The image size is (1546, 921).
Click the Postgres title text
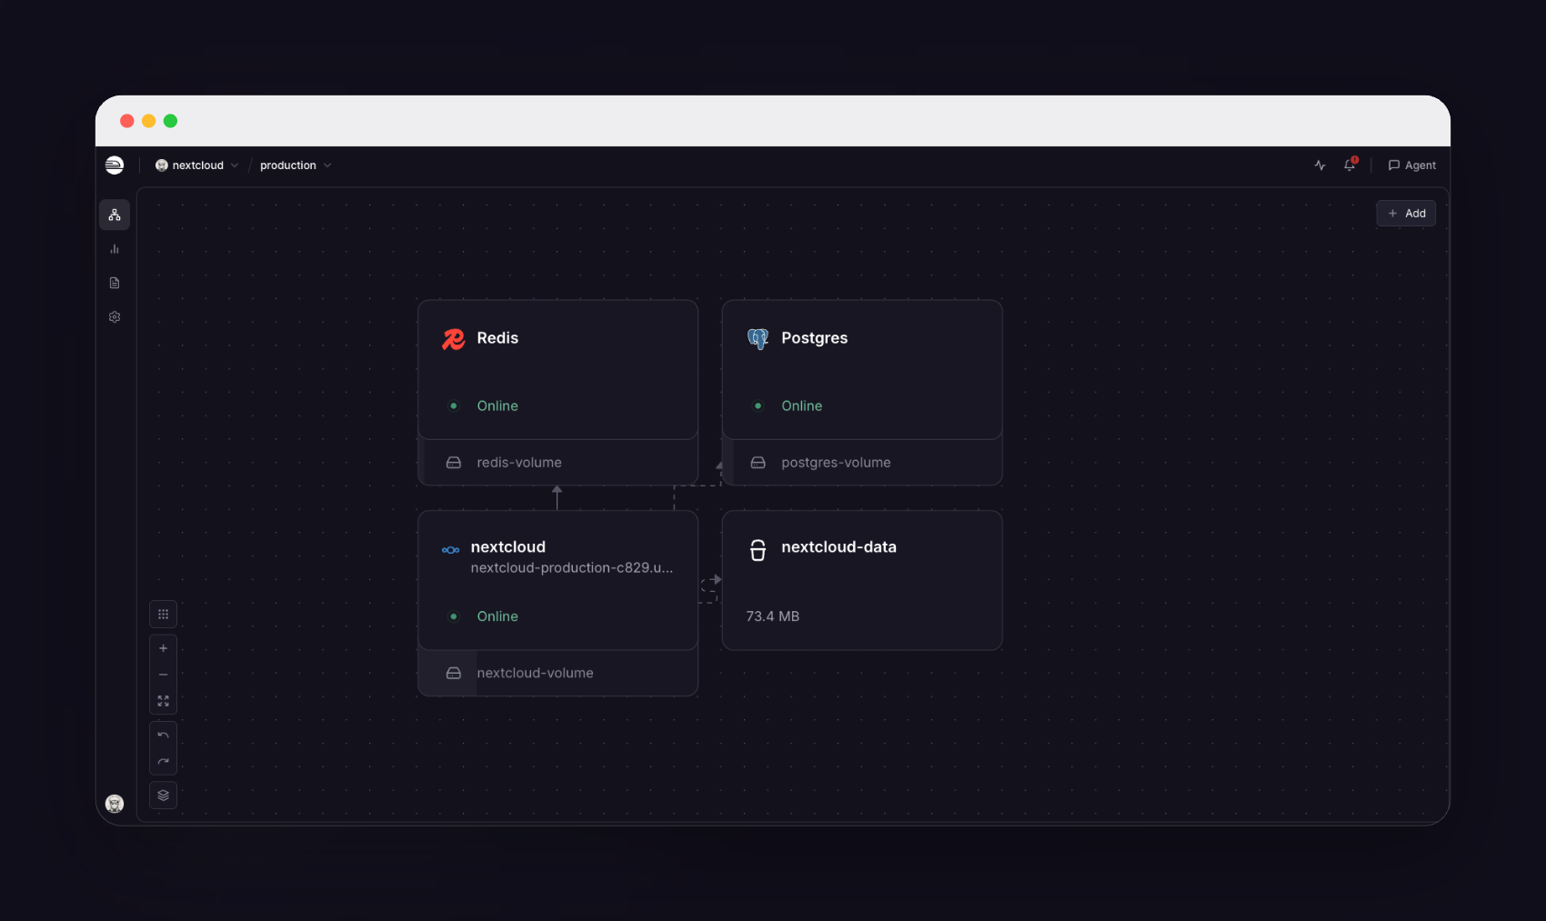click(x=814, y=338)
